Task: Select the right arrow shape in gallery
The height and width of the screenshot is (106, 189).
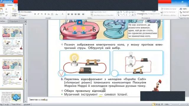Action: point(127,12)
